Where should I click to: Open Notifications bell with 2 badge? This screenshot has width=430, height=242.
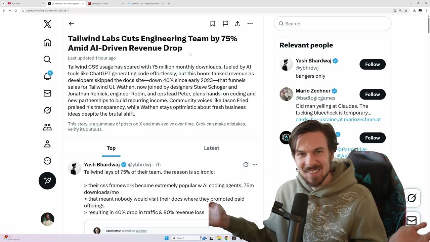[47, 76]
